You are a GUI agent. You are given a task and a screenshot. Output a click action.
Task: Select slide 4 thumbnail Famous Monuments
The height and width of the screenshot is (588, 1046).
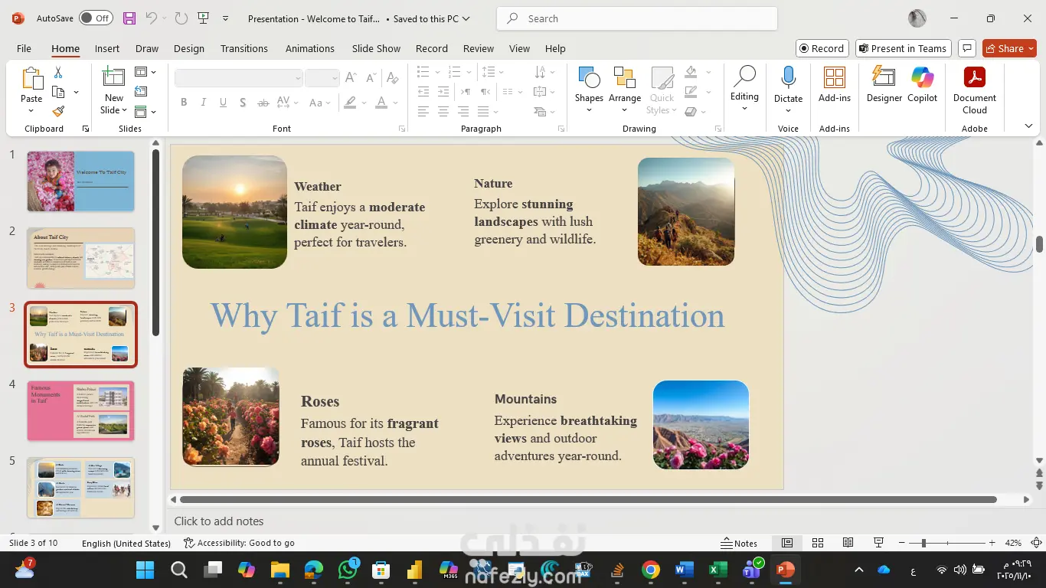tap(81, 411)
